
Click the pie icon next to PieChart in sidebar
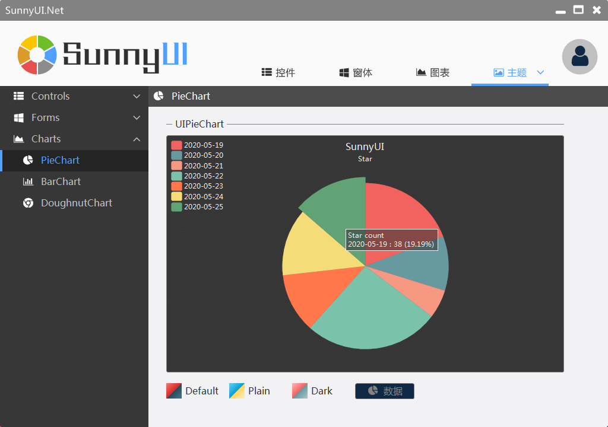point(28,160)
